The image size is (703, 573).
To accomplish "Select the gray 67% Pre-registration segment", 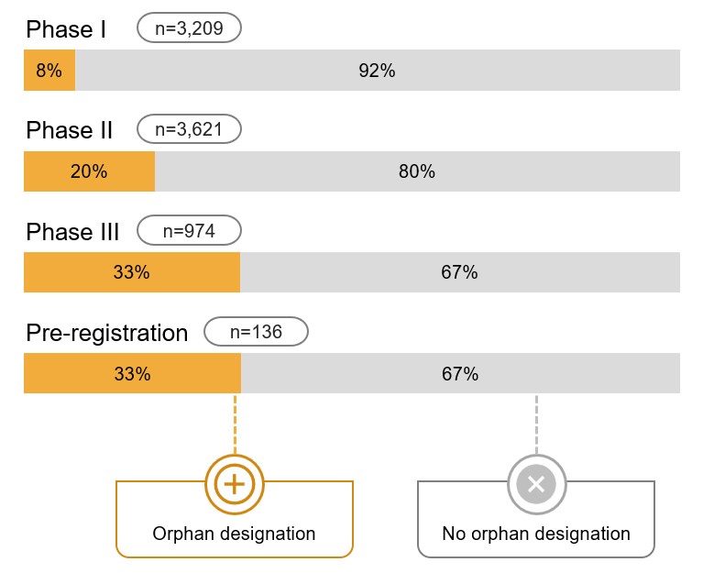I will [459, 373].
